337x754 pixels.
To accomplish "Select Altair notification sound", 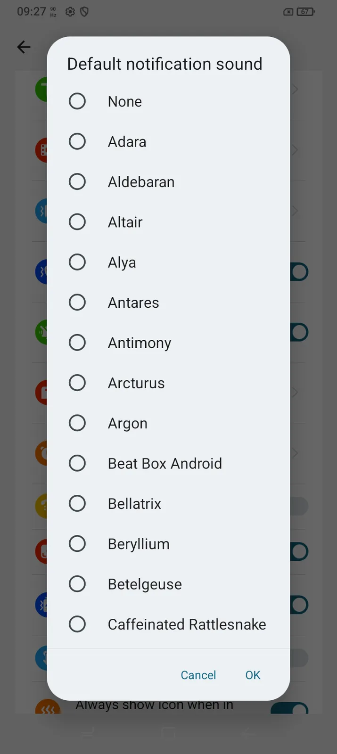I will point(77,222).
